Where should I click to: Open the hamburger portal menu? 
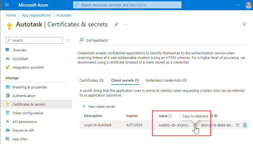[x=7, y=5]
